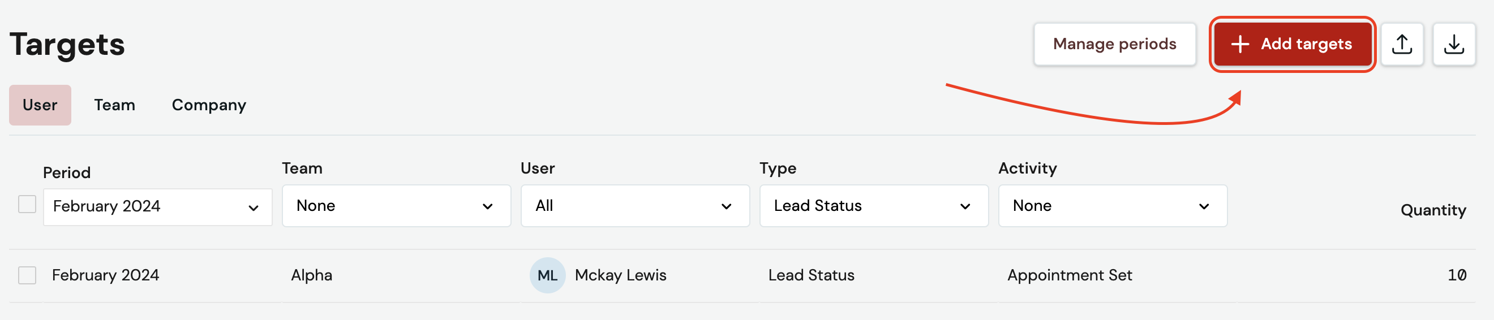The width and height of the screenshot is (1494, 320).
Task: Expand the Activity filter dropdown
Action: (x=1113, y=206)
